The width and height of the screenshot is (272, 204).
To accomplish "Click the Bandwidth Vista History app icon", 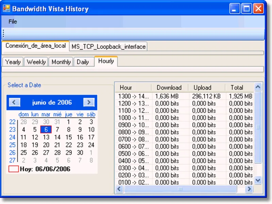I will [6, 8].
